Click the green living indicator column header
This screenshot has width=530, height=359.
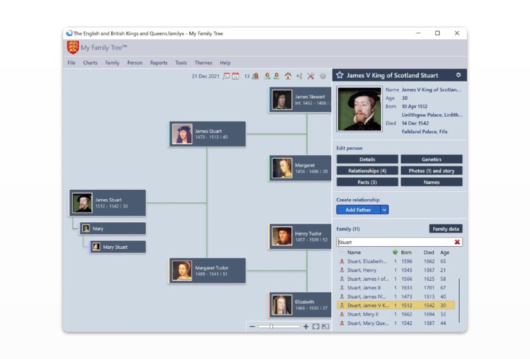(395, 252)
